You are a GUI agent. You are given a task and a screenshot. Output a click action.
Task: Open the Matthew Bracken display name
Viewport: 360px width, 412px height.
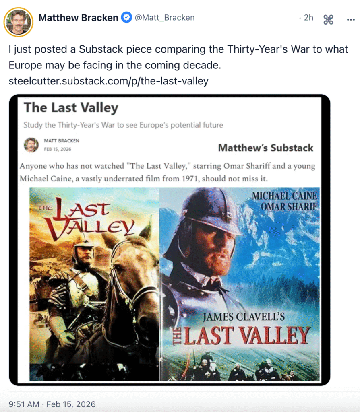(x=79, y=18)
